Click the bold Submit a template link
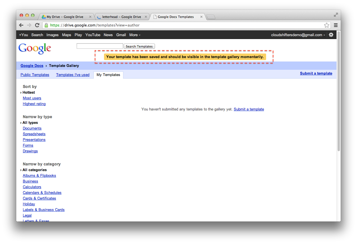This screenshot has height=244, width=357. (316, 73)
